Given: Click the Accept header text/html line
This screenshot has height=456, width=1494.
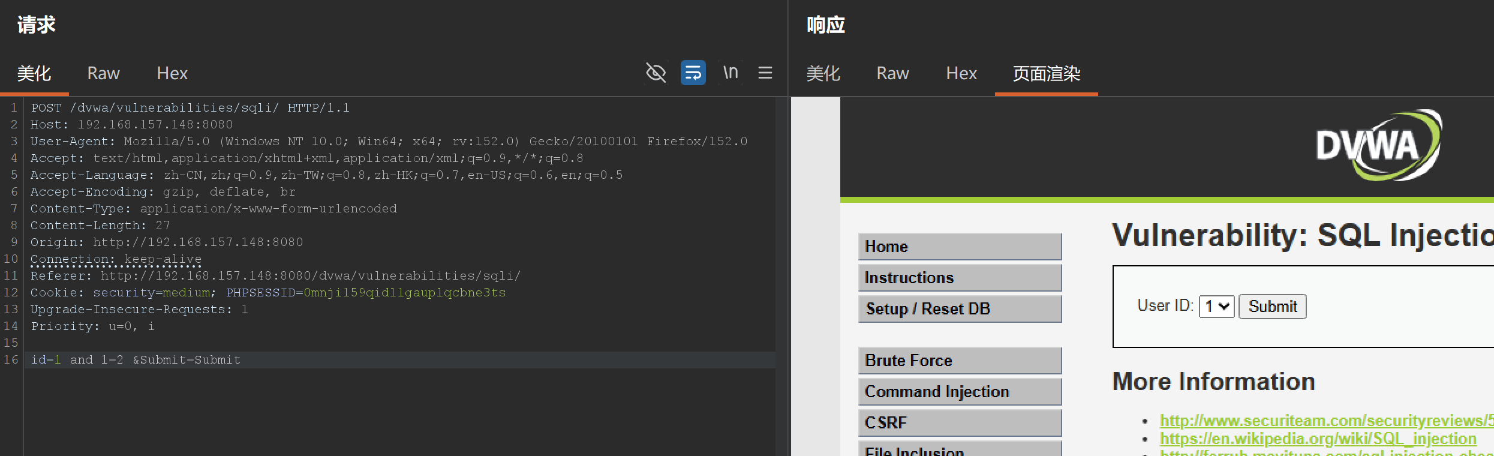Looking at the screenshot, I should [x=306, y=158].
